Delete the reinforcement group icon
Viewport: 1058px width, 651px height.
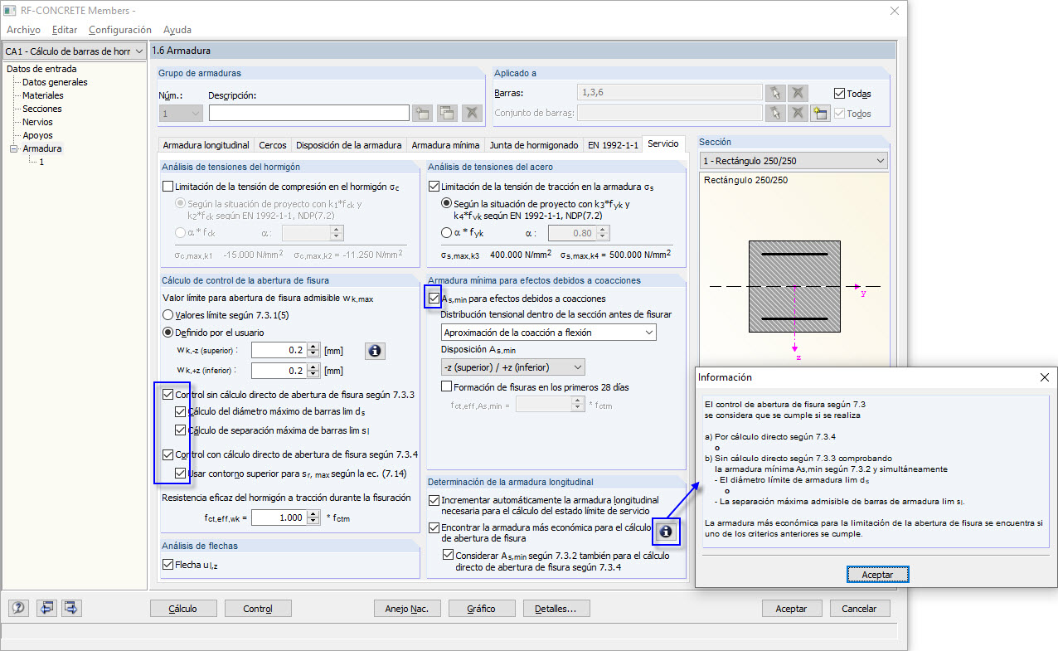pos(471,114)
